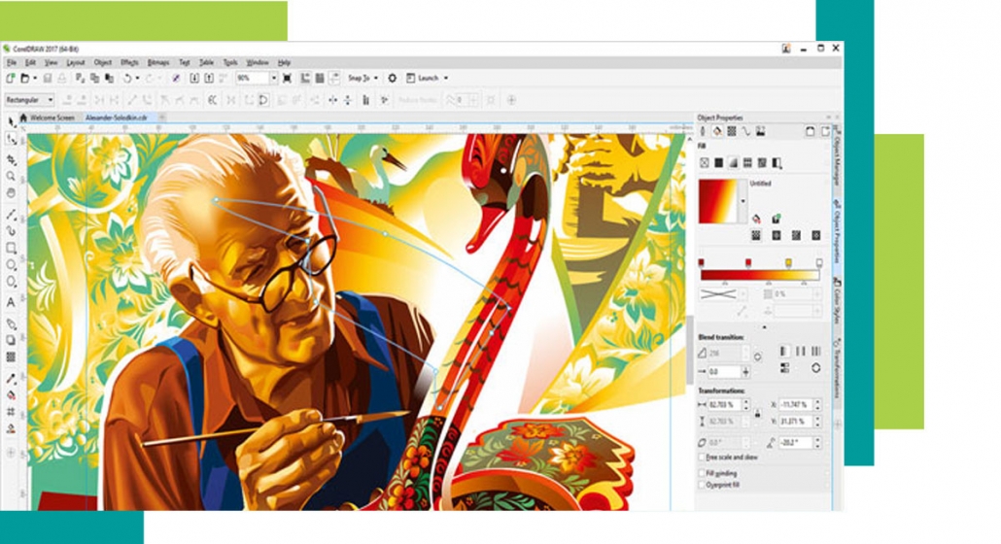Open the Options gear icon
Viewport: 1001px width, 544px height.
pos(392,78)
